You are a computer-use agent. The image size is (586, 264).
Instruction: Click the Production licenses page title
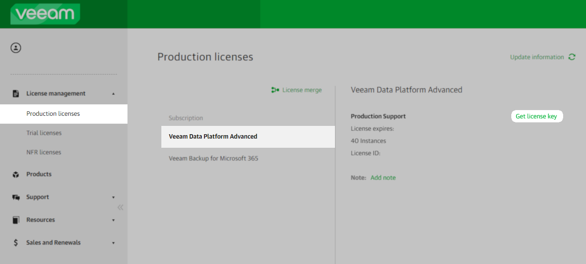205,57
